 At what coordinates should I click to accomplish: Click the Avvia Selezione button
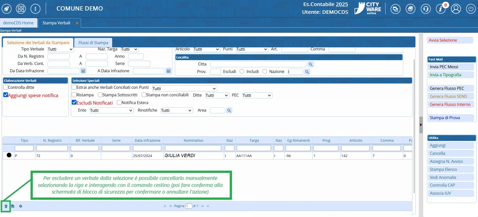tap(450, 40)
